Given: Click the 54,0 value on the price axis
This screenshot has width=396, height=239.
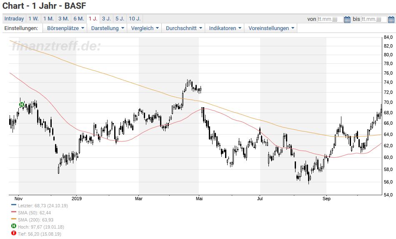Looking at the screenshot, I should tap(388, 195).
